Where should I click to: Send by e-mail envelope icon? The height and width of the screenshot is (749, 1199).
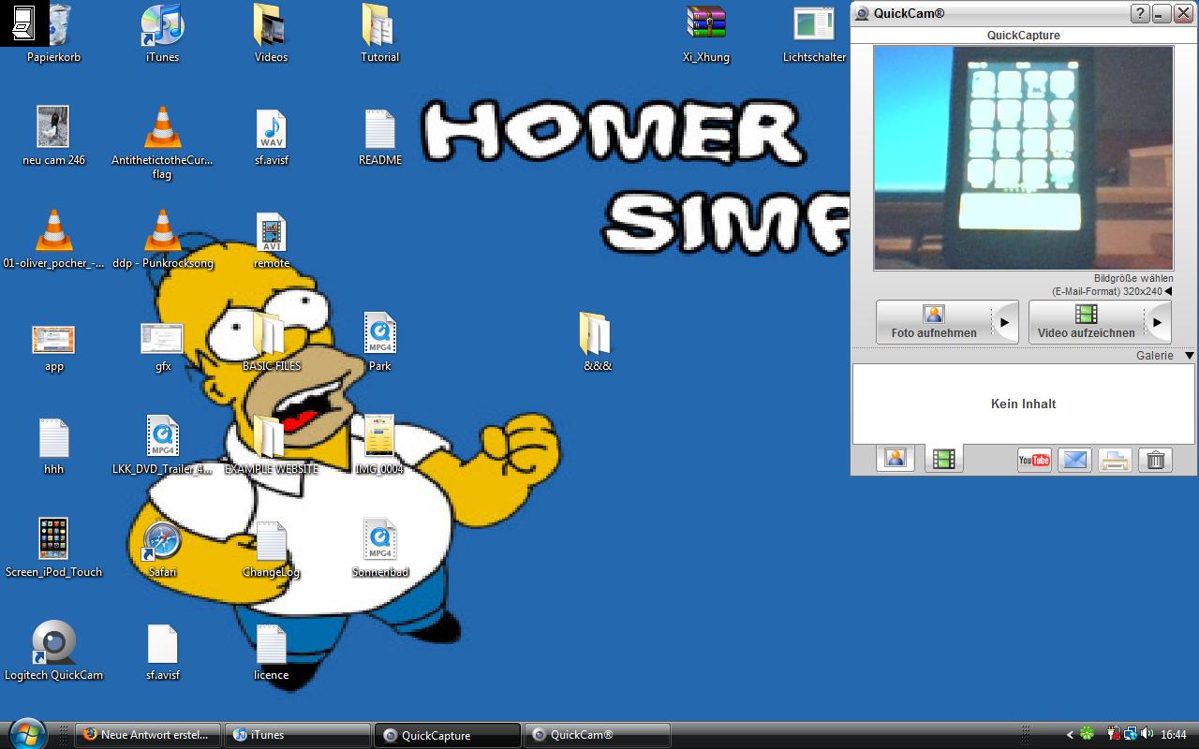coord(1074,460)
